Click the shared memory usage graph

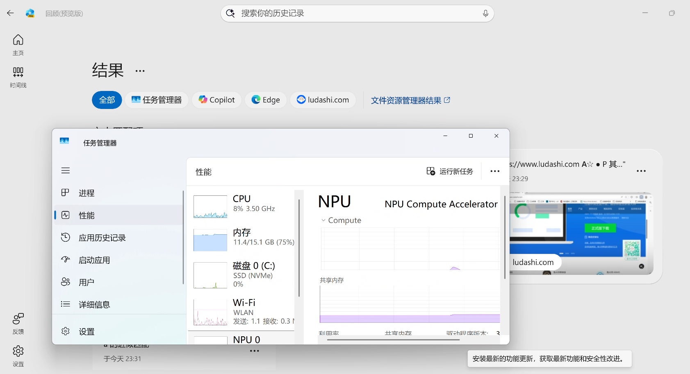pos(410,304)
